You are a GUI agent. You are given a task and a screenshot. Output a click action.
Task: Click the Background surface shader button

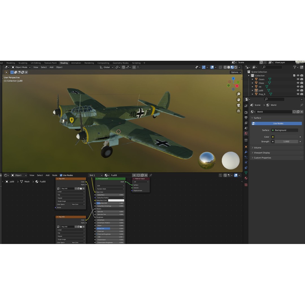click(x=285, y=130)
